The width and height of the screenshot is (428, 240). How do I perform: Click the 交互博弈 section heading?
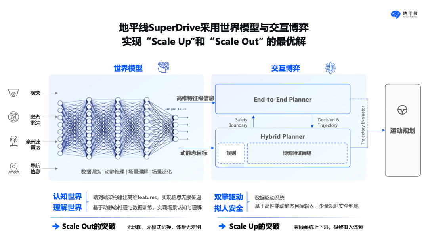click(285, 68)
